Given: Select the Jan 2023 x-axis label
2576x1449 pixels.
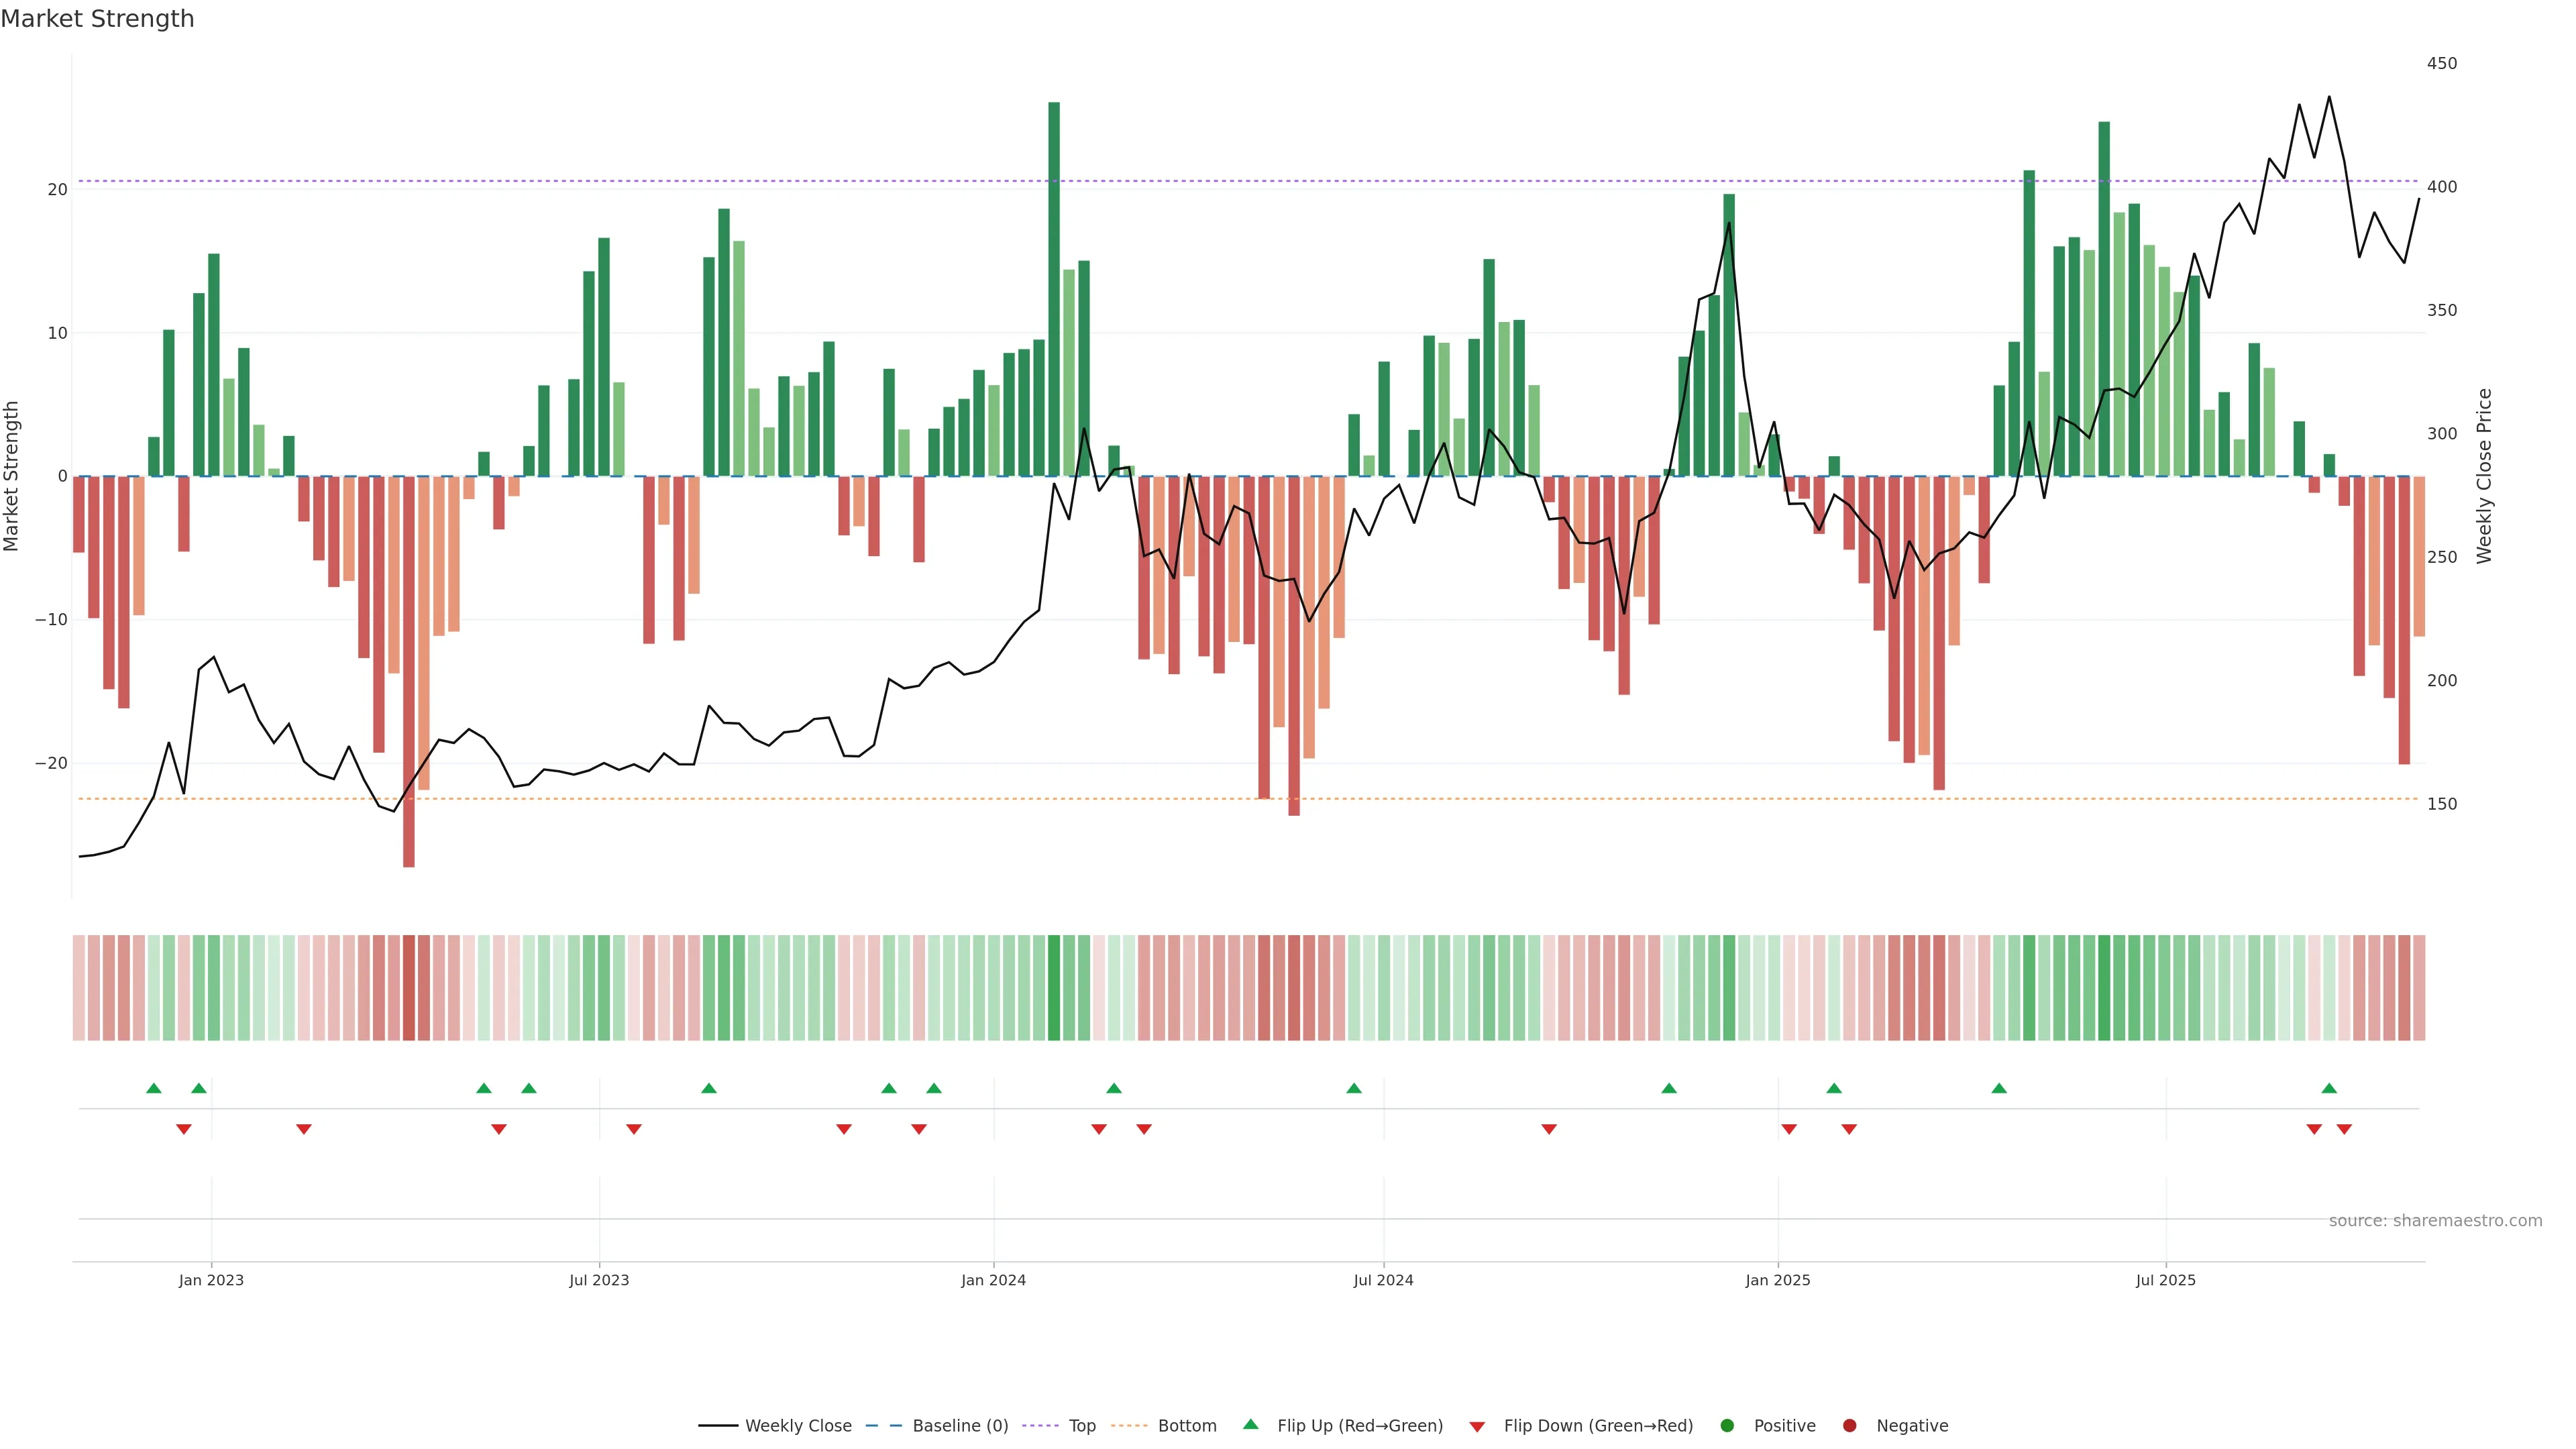Looking at the screenshot, I should (x=211, y=1280).
